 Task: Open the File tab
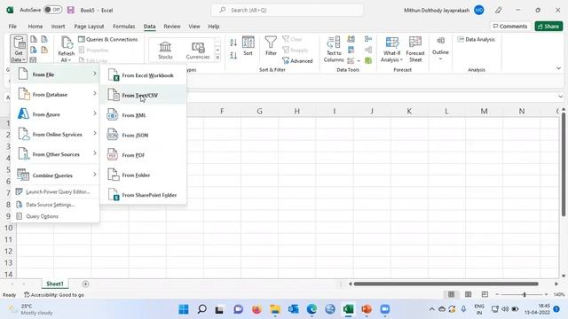pos(12,26)
